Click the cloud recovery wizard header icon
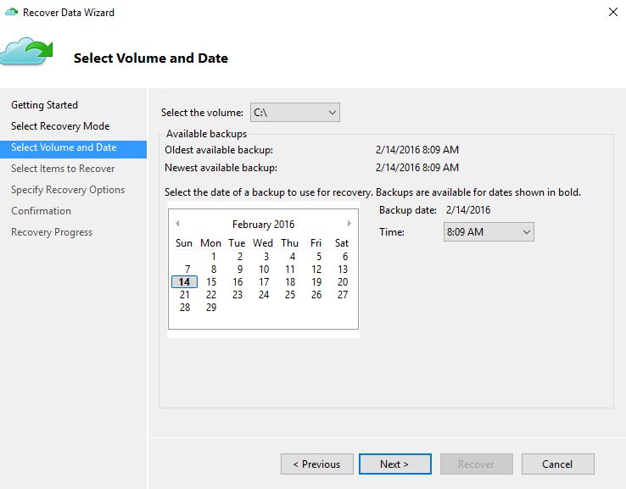Viewport: 626px width, 489px height. coord(26,51)
